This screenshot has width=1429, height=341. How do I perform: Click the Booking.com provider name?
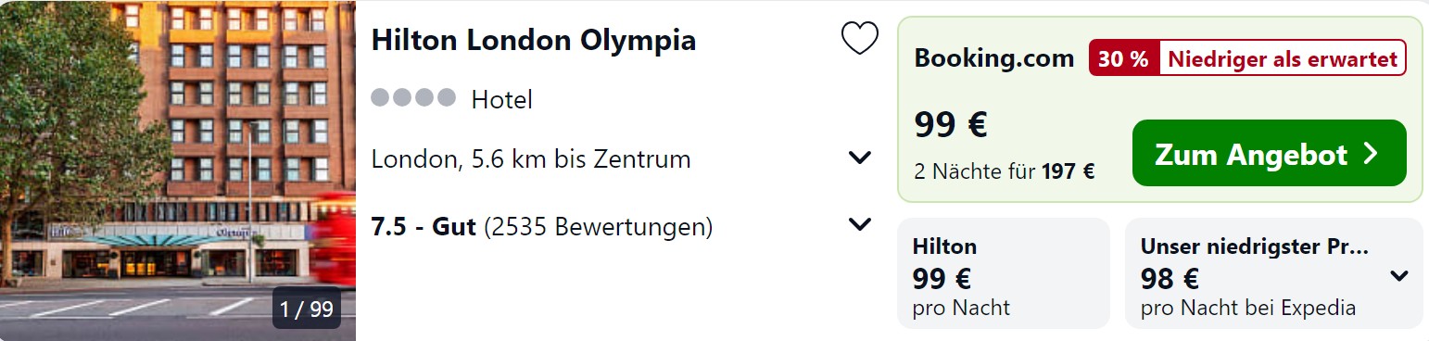993,58
